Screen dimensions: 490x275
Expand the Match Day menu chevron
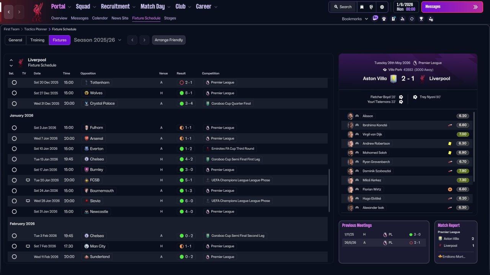(169, 7)
